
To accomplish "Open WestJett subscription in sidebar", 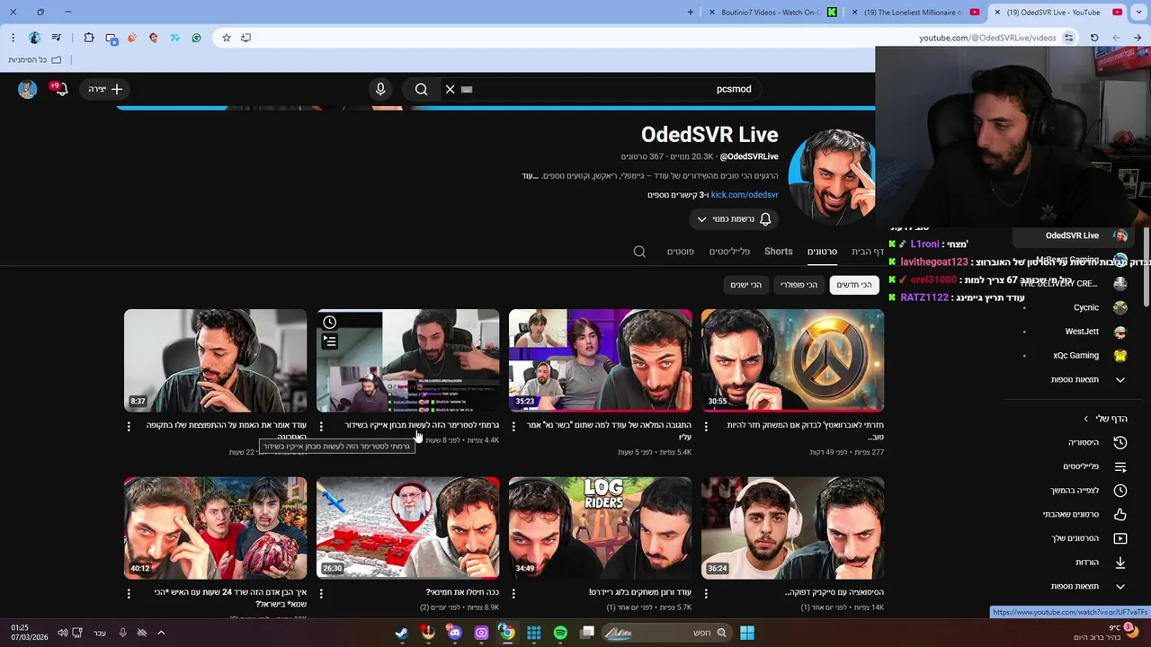I will (1075, 332).
